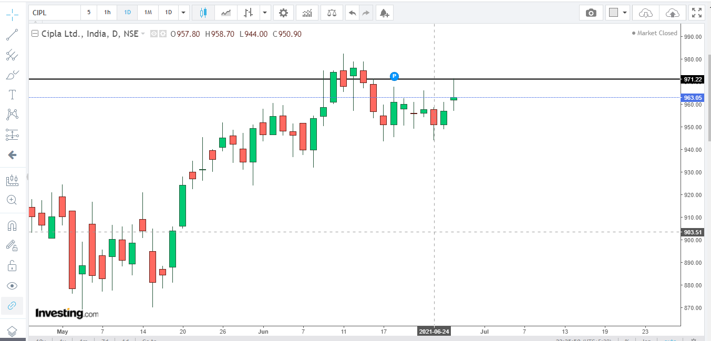Toggle hide all drawings eye icon

point(12,286)
